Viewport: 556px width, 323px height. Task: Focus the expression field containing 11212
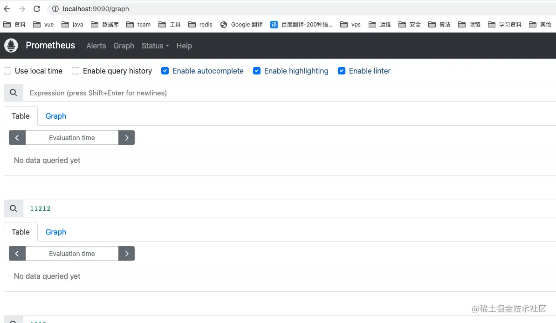pos(289,209)
